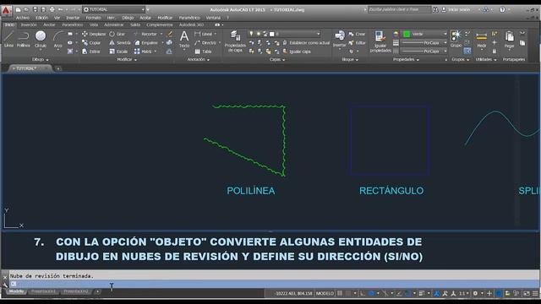This screenshot has width=541, height=304.
Task: Select the Línea draw tool
Action: (x=8, y=40)
